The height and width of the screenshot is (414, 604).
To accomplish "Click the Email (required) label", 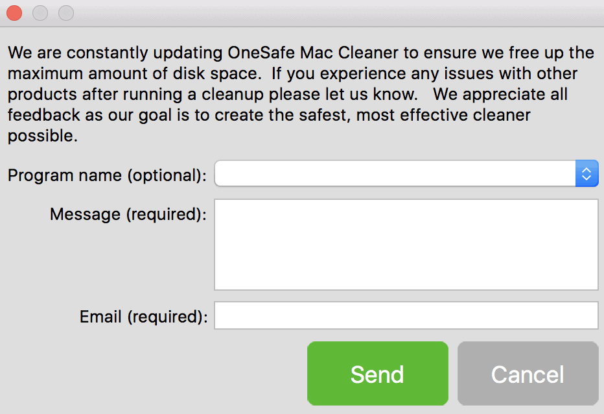I will [143, 316].
